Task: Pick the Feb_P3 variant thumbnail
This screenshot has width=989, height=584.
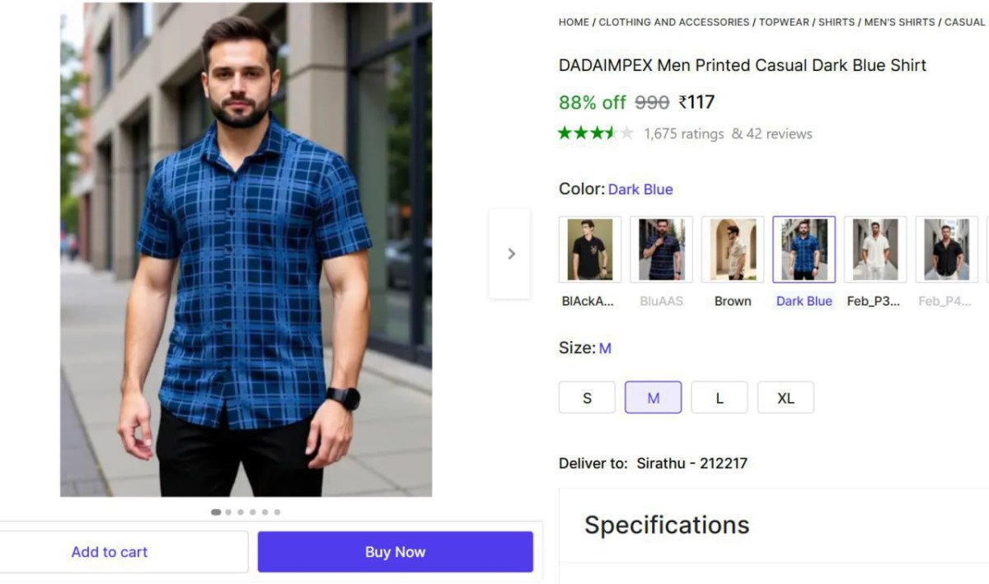Action: point(874,250)
